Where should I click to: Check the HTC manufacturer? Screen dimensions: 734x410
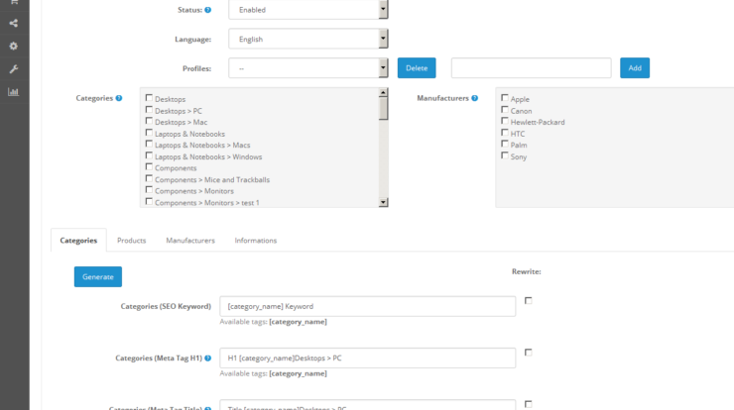coord(505,133)
